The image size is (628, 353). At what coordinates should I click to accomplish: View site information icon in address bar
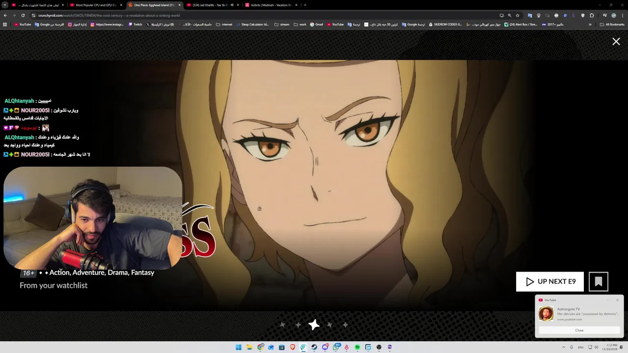(33, 15)
